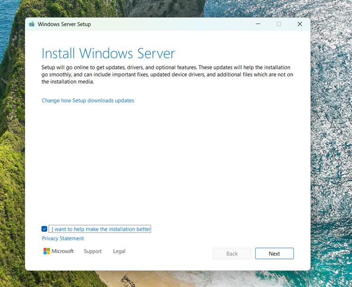The height and width of the screenshot is (287, 352).
Task: Click the Windows Server Setup title bar icon
Action: pyautogui.click(x=32, y=24)
